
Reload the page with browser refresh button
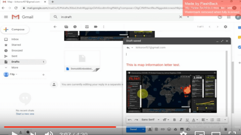[x=16, y=8]
